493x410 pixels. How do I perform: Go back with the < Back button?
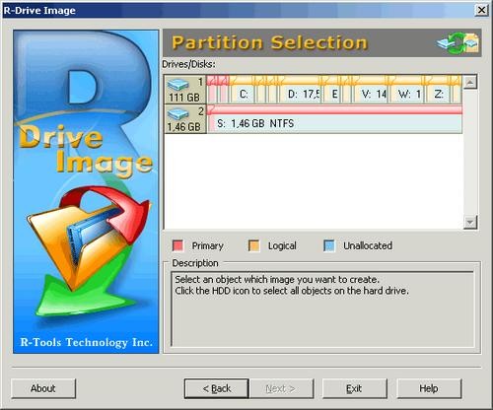click(216, 388)
